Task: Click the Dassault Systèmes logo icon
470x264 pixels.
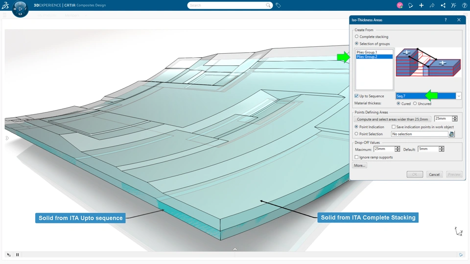Action: tap(5, 5)
